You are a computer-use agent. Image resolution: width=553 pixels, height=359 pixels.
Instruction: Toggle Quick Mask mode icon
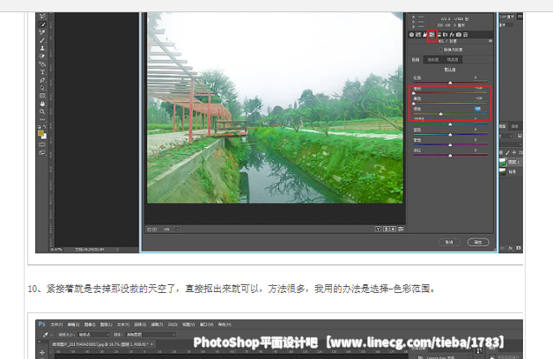(42, 144)
